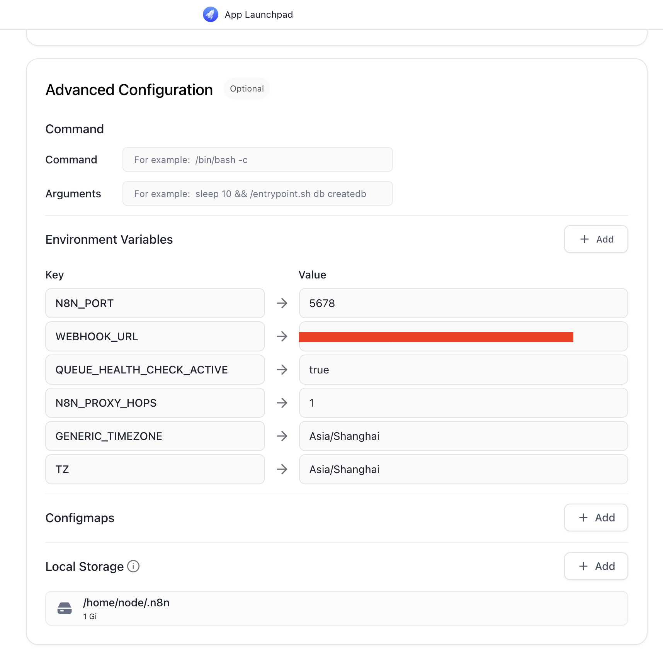The image size is (663, 655).
Task: Click the arrow icon beside GENERIC_TIMEZONE
Action: pyautogui.click(x=282, y=436)
